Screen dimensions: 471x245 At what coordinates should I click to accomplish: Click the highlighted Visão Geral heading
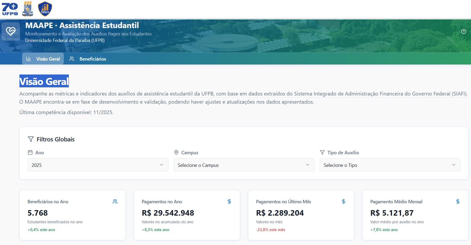pos(44,81)
